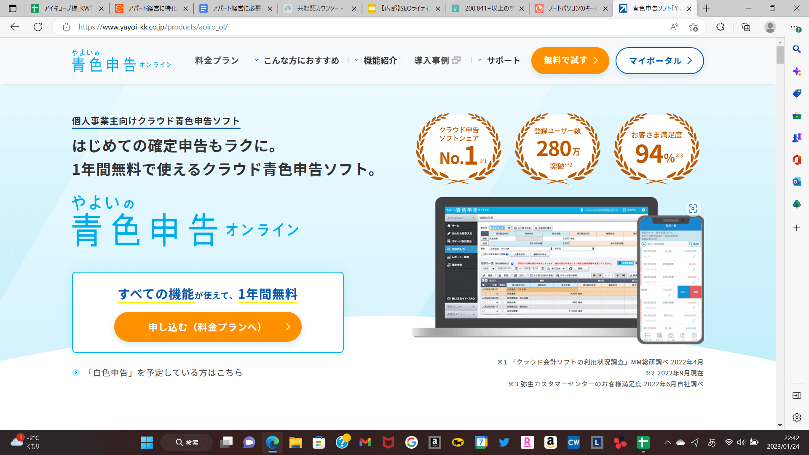Open 料金プラン navigation item
Viewport: 809px width, 455px height.
pyautogui.click(x=217, y=61)
